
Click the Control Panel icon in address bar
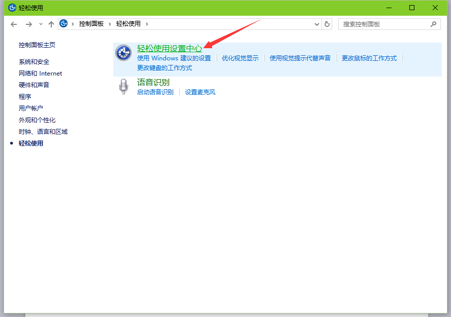(63, 23)
